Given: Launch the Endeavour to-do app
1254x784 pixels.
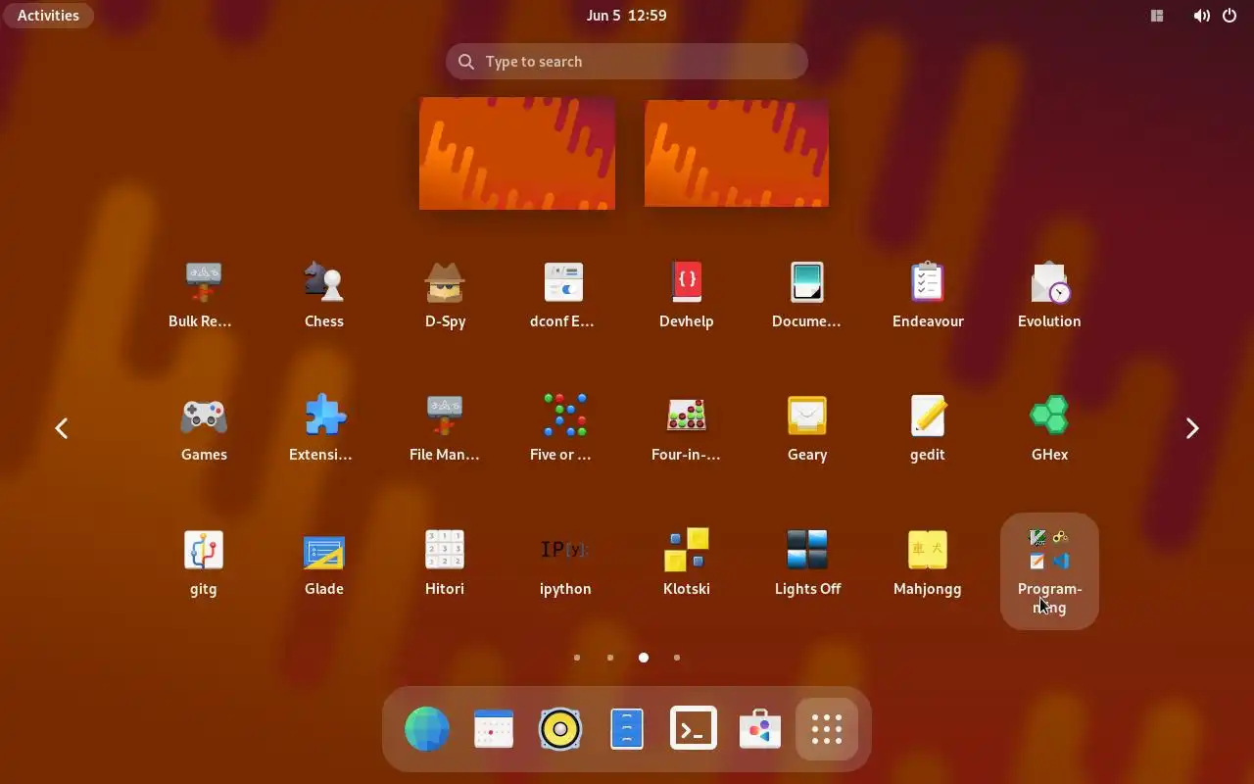Looking at the screenshot, I should [x=928, y=295].
